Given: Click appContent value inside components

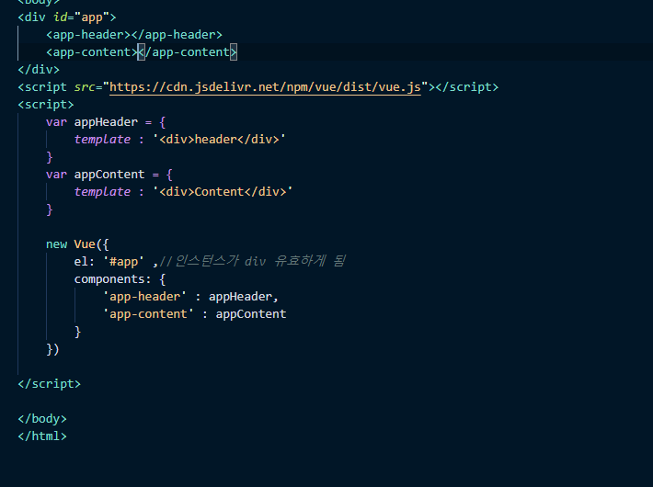Looking at the screenshot, I should [251, 314].
